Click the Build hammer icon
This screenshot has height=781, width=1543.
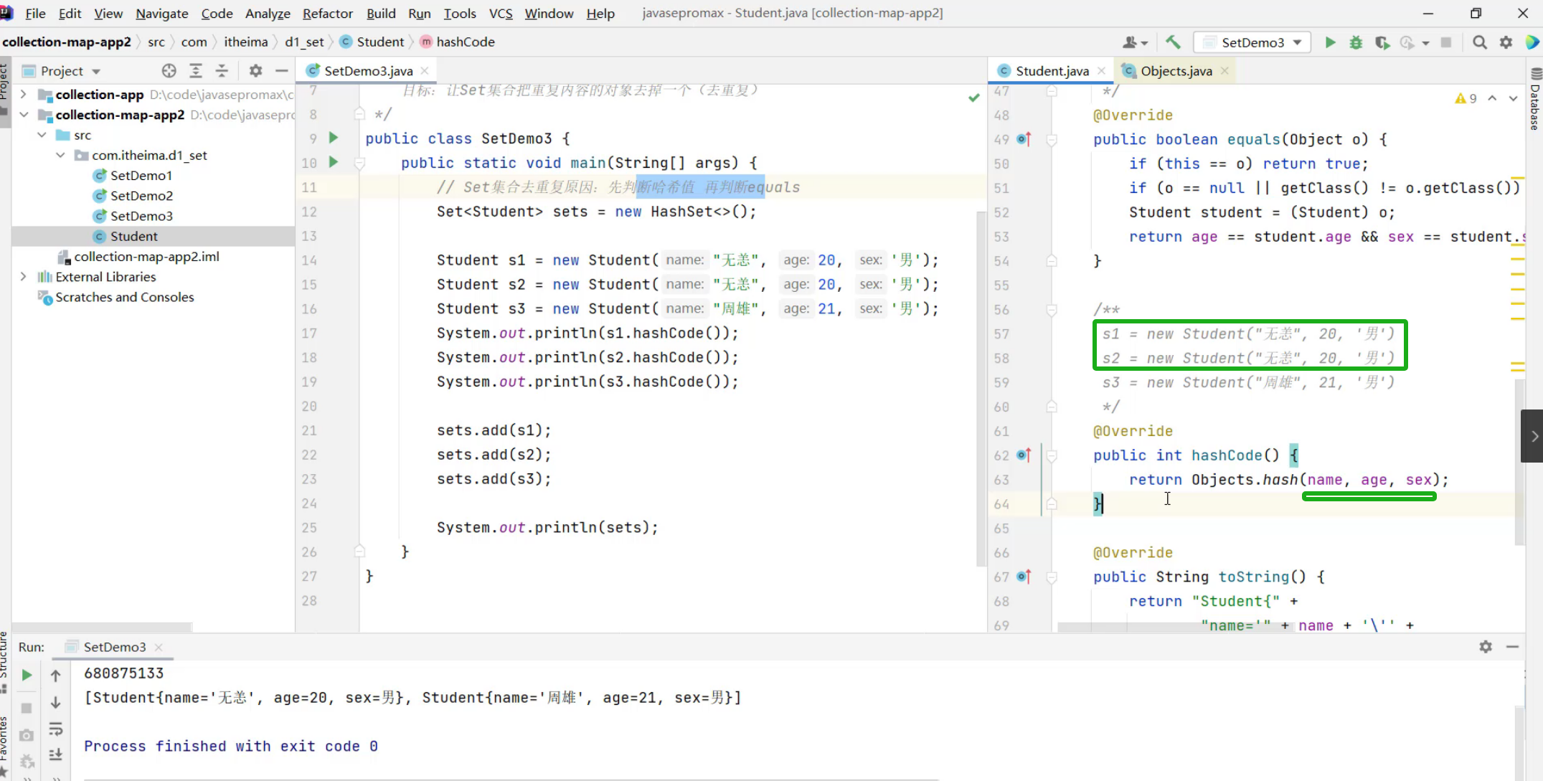(1173, 42)
